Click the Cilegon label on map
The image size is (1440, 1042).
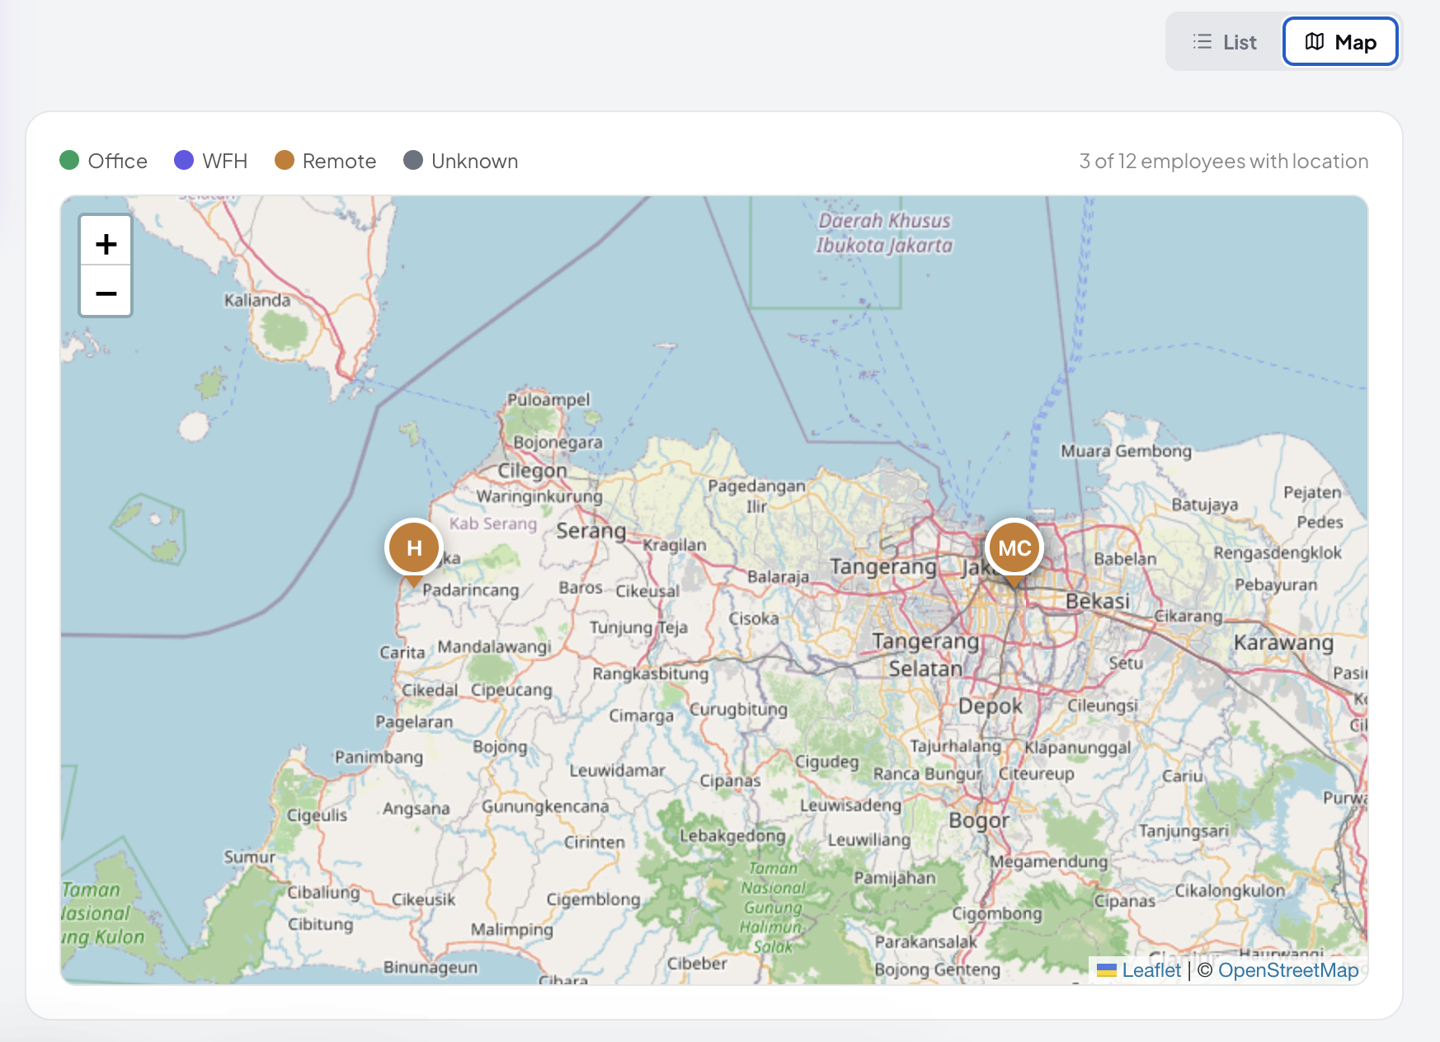pos(532,471)
